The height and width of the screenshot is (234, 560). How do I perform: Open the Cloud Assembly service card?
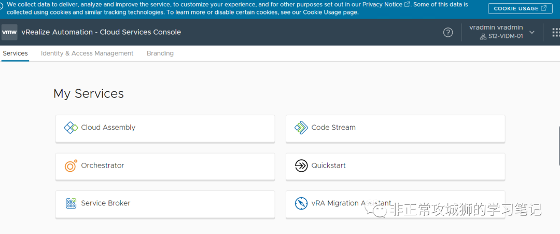165,128
